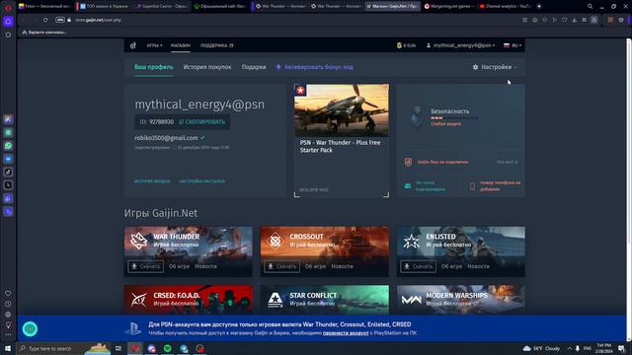This screenshot has width=632, height=355.
Task: Open История входов link
Action: point(152,181)
